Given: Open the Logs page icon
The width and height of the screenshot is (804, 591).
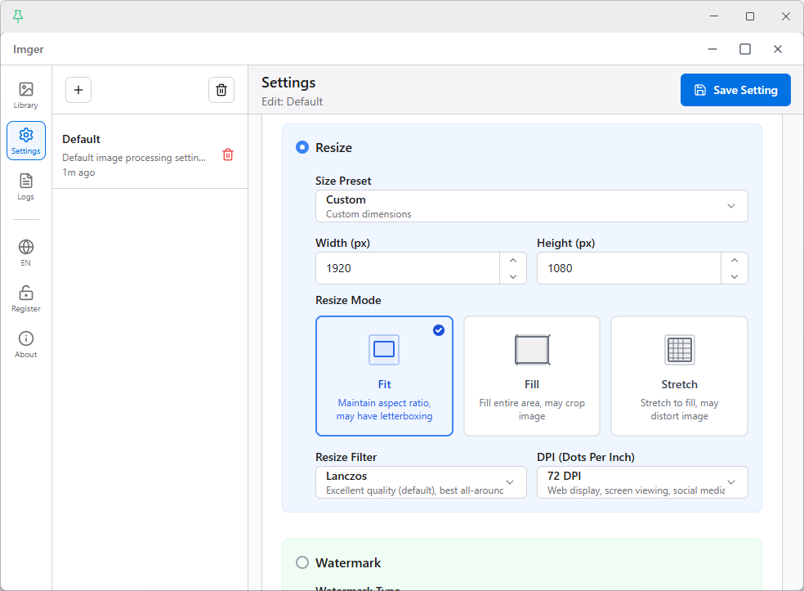Looking at the screenshot, I should click(x=26, y=186).
